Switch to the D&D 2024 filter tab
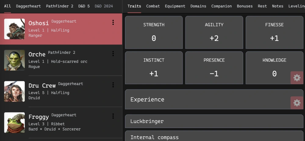 click(x=104, y=6)
